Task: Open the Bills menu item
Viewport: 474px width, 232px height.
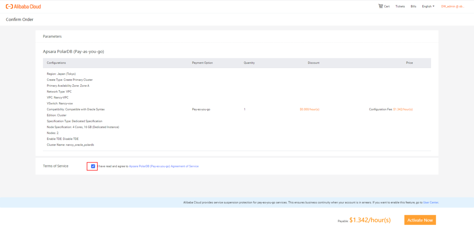Action: point(414,6)
